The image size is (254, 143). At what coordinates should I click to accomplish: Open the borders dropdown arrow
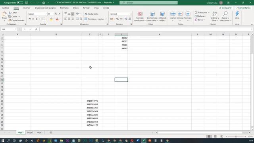point(47,19)
